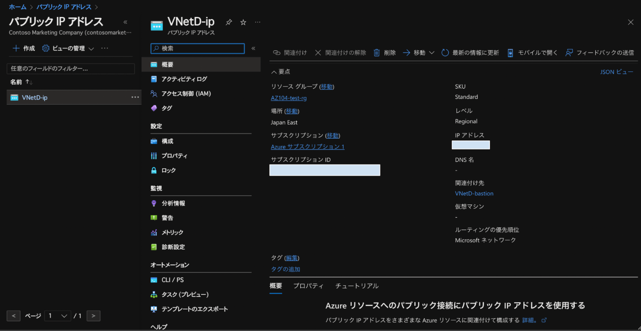Open more options next to VNetD-ip title
The width and height of the screenshot is (641, 331).
(x=257, y=22)
